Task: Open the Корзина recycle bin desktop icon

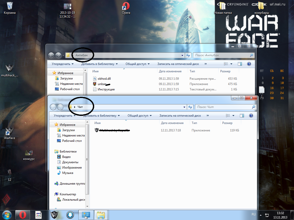Action: pos(9,8)
